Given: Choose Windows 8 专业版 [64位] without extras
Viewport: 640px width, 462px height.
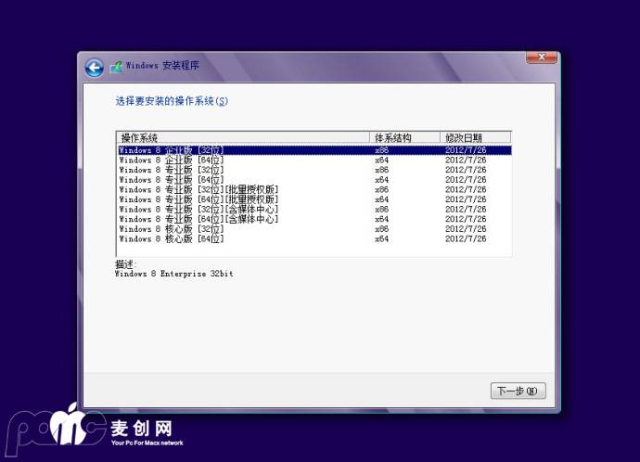Looking at the screenshot, I should [x=172, y=180].
